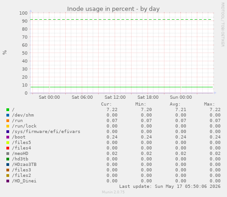Select the /boot legend label
Viewport: 227px width, 197px height.
coord(19,137)
